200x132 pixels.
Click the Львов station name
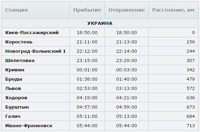coord(13,88)
